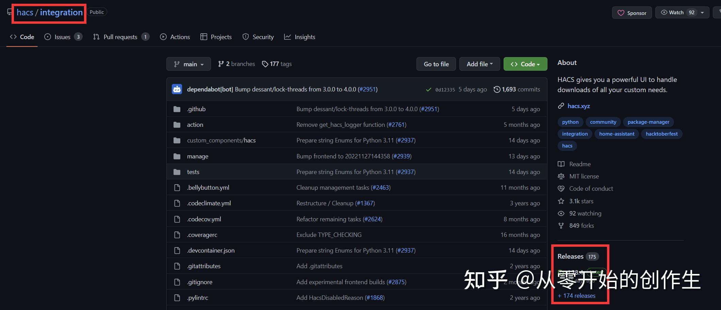Select the Sponsor heart icon
Image resolution: width=721 pixels, height=310 pixels.
pos(621,13)
